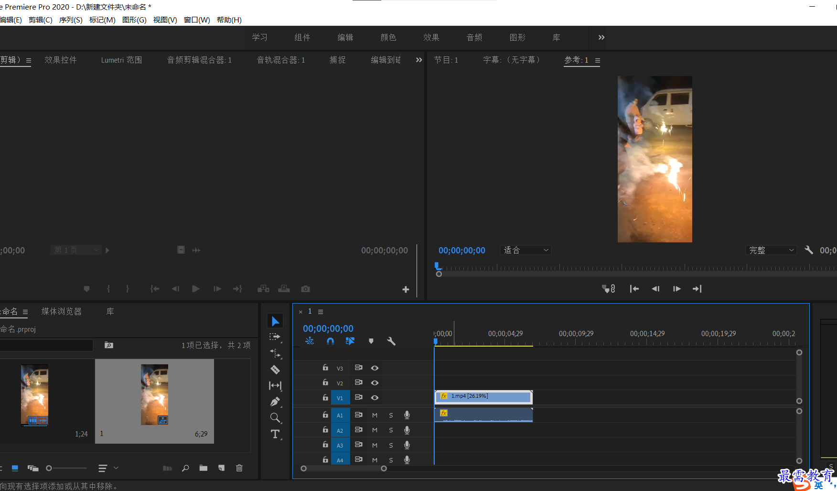Click new search bin icon
This screenshot has width=837, height=491.
109,345
